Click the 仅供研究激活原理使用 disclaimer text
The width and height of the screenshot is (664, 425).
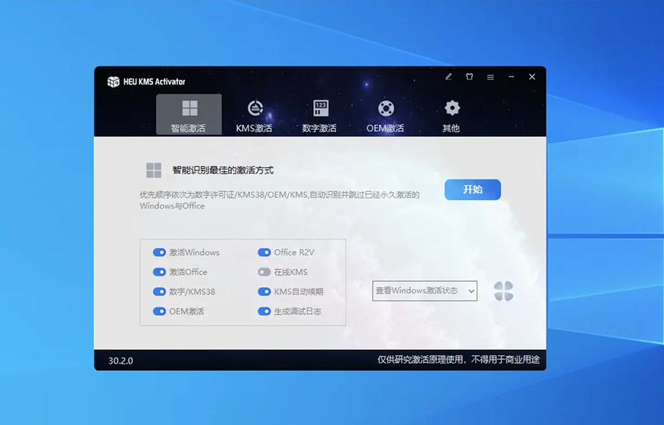coord(459,360)
